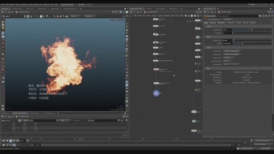Jump to first frame in playbar

tap(3, 141)
